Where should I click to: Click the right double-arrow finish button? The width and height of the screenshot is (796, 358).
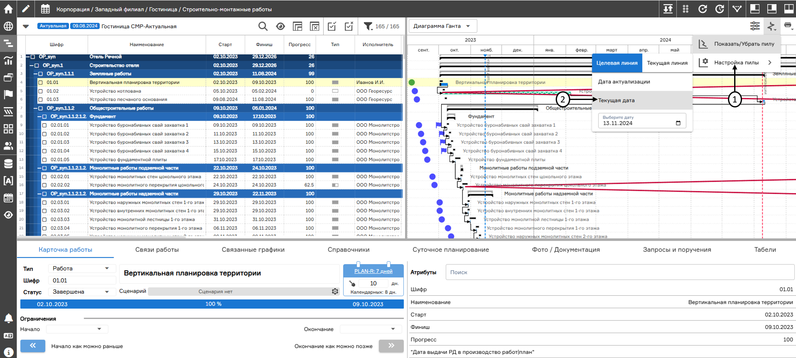(x=391, y=346)
